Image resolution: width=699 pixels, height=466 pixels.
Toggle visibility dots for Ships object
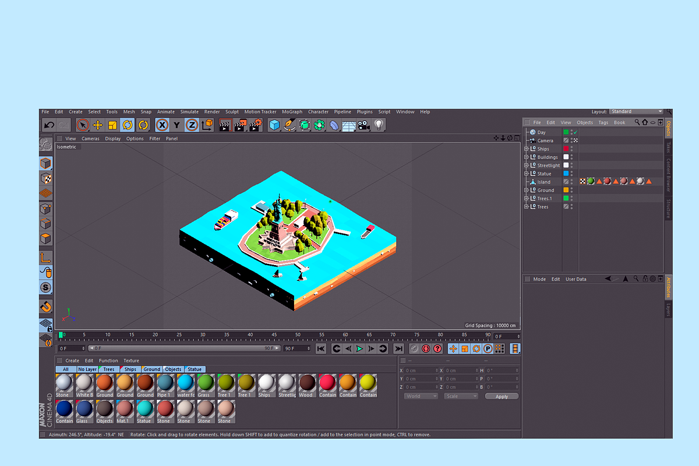[x=571, y=149]
